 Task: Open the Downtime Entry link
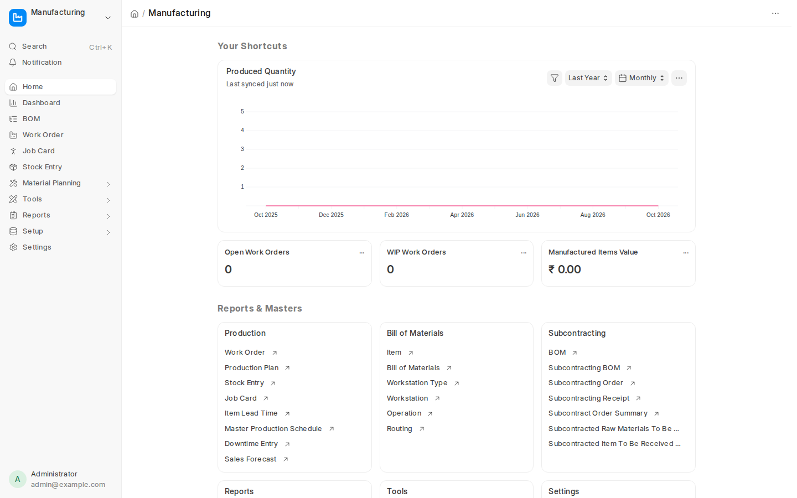point(251,444)
